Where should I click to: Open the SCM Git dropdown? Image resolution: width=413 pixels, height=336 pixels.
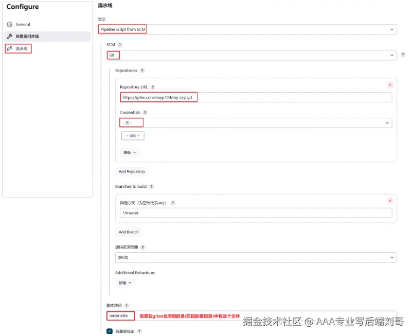click(252, 55)
